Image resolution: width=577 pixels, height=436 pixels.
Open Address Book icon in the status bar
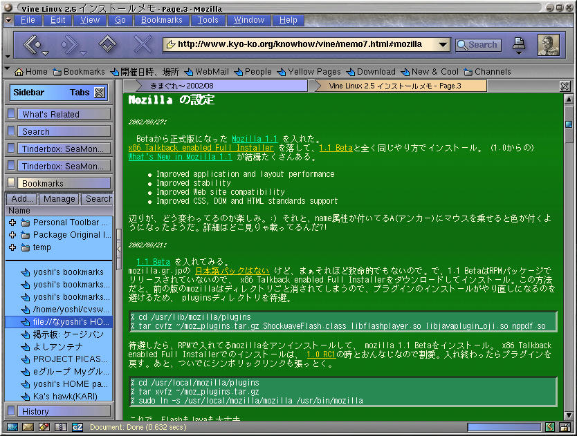61,427
